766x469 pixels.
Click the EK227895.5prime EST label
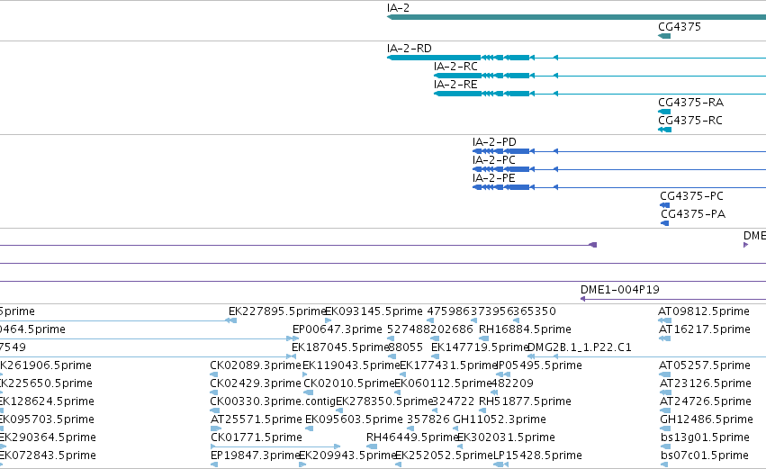pyautogui.click(x=277, y=311)
